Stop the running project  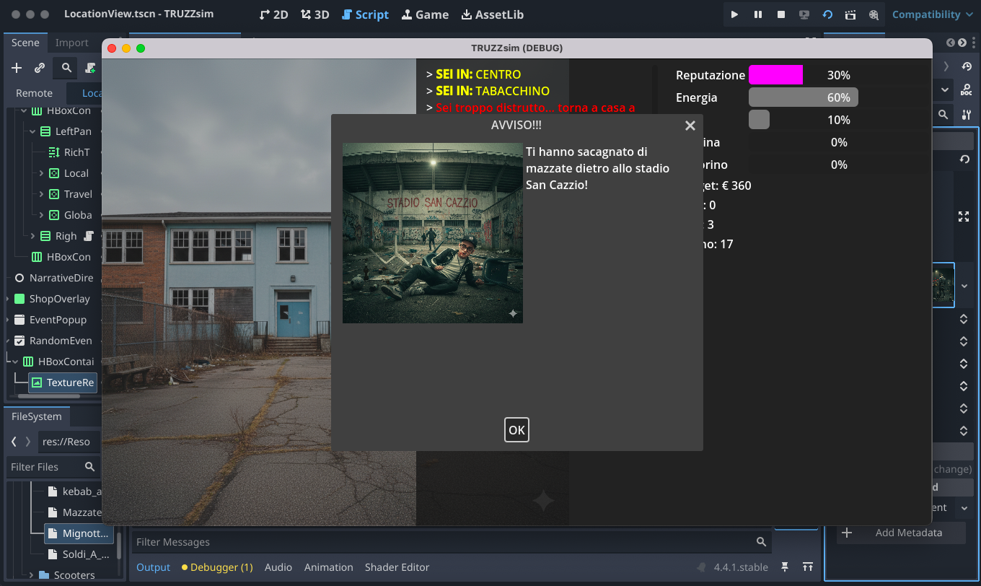tap(781, 14)
